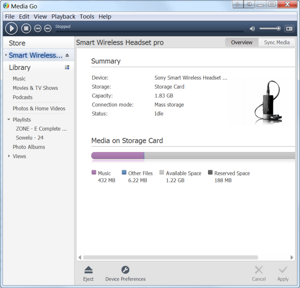The image size is (300, 288).
Task: Click the Apply button
Action: (283, 274)
